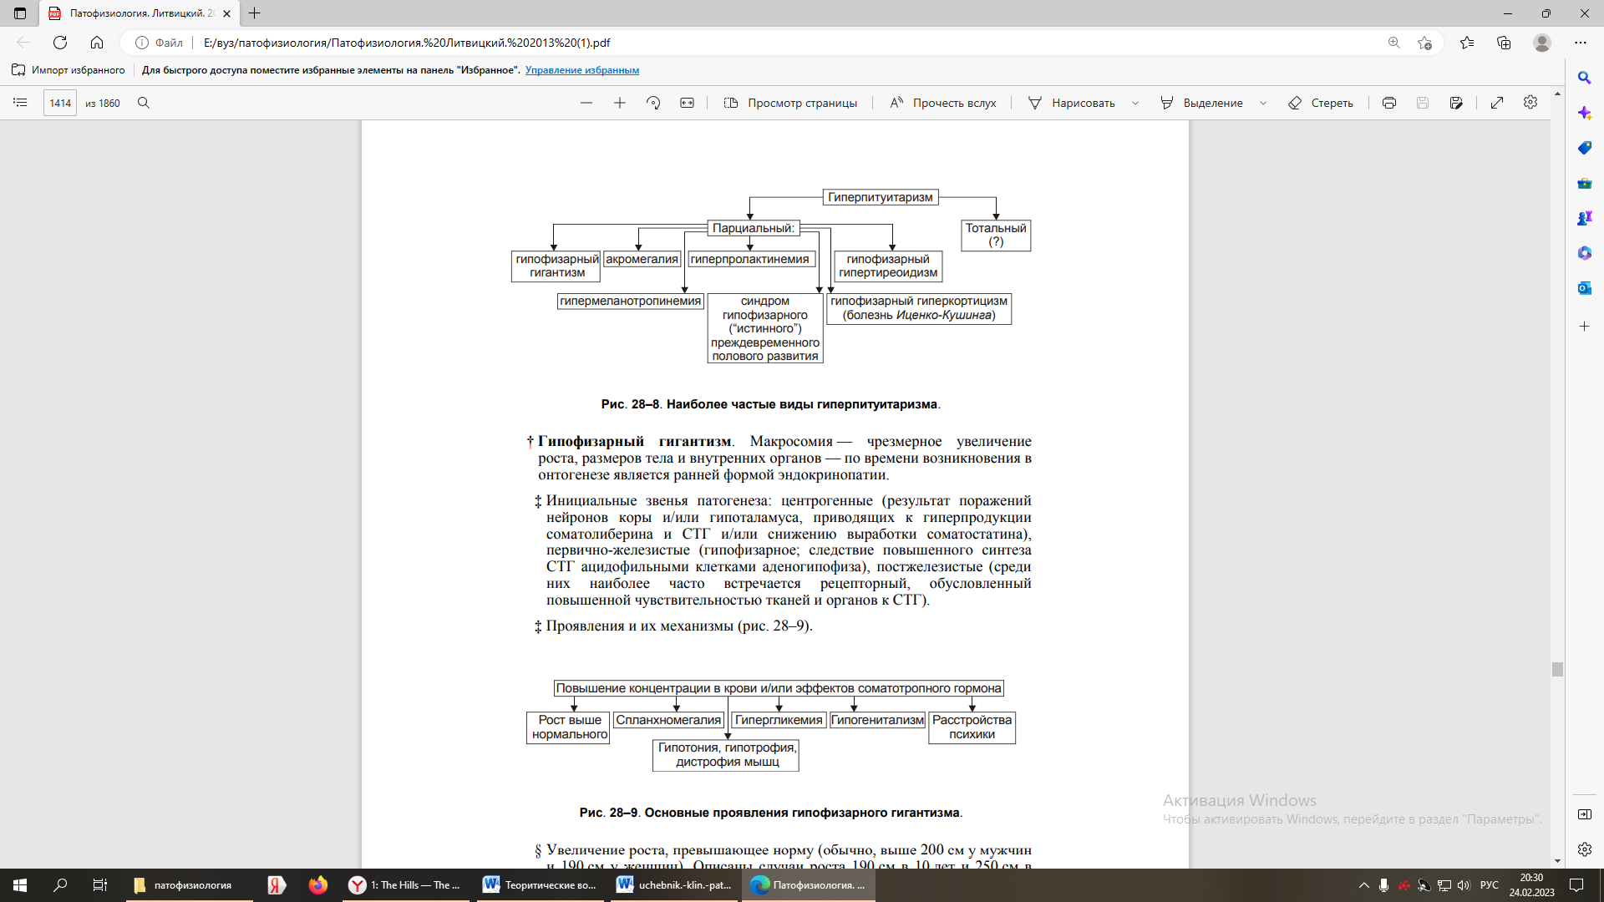Click Импорт избранного on favorites bar

click(x=69, y=70)
